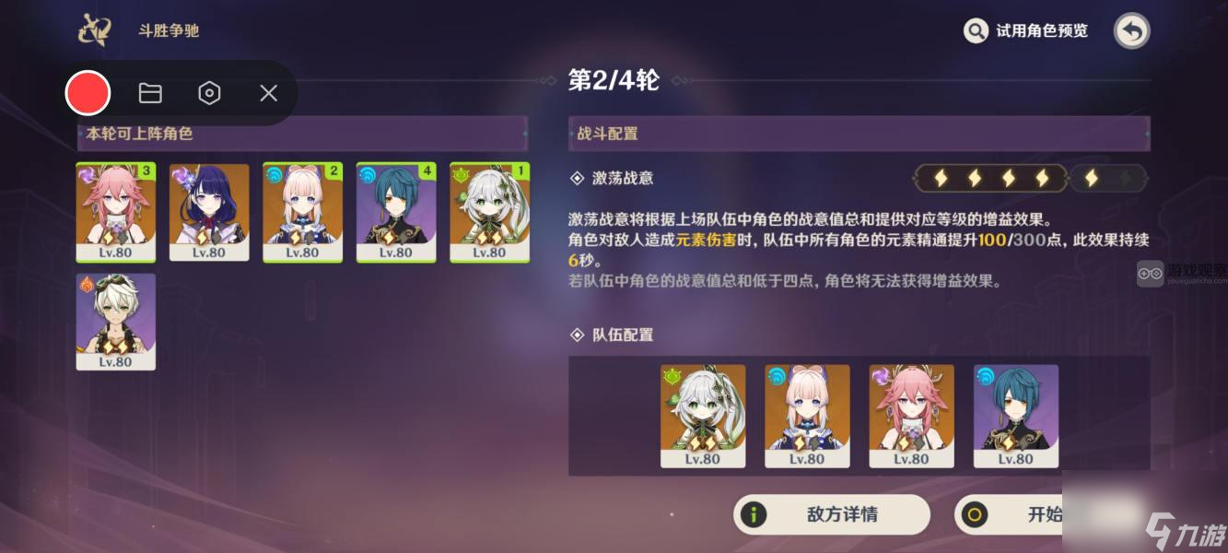Viewport: 1228px width, 553px height.
Task: Toggle teal-haired hydro character numbered 4
Action: tap(396, 213)
